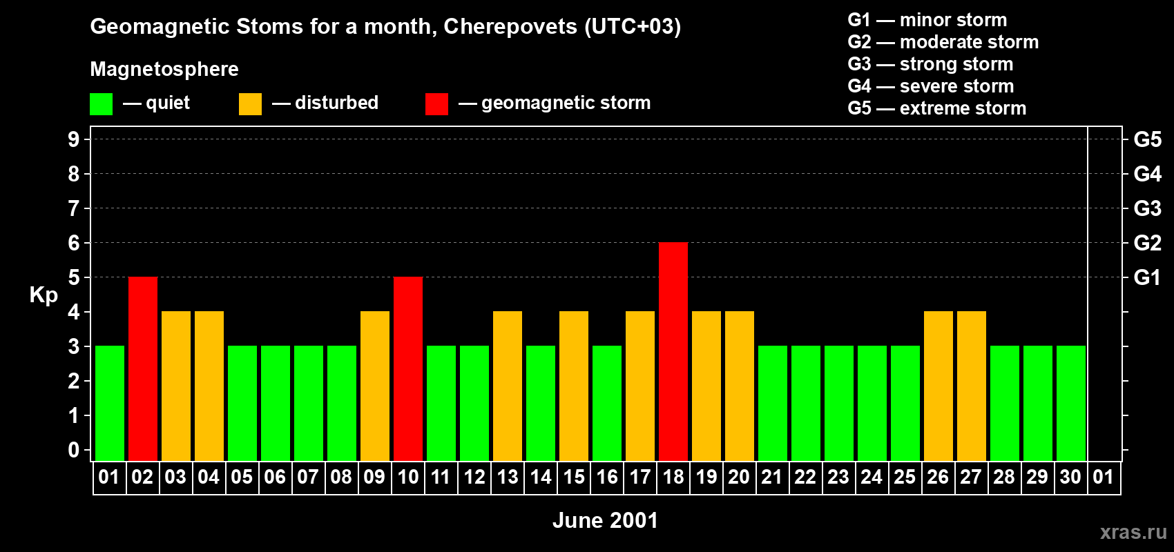Click the green bar for June 30
The width and height of the screenshot is (1174, 552).
pos(1071,403)
